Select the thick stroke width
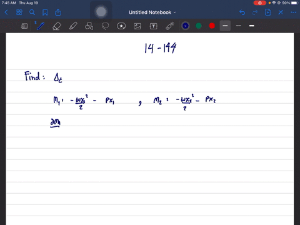The height and width of the screenshot is (225, 300). click(252, 26)
